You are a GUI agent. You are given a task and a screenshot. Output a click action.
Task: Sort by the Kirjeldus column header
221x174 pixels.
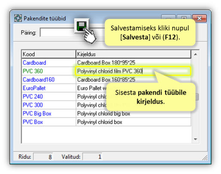pos(133,54)
